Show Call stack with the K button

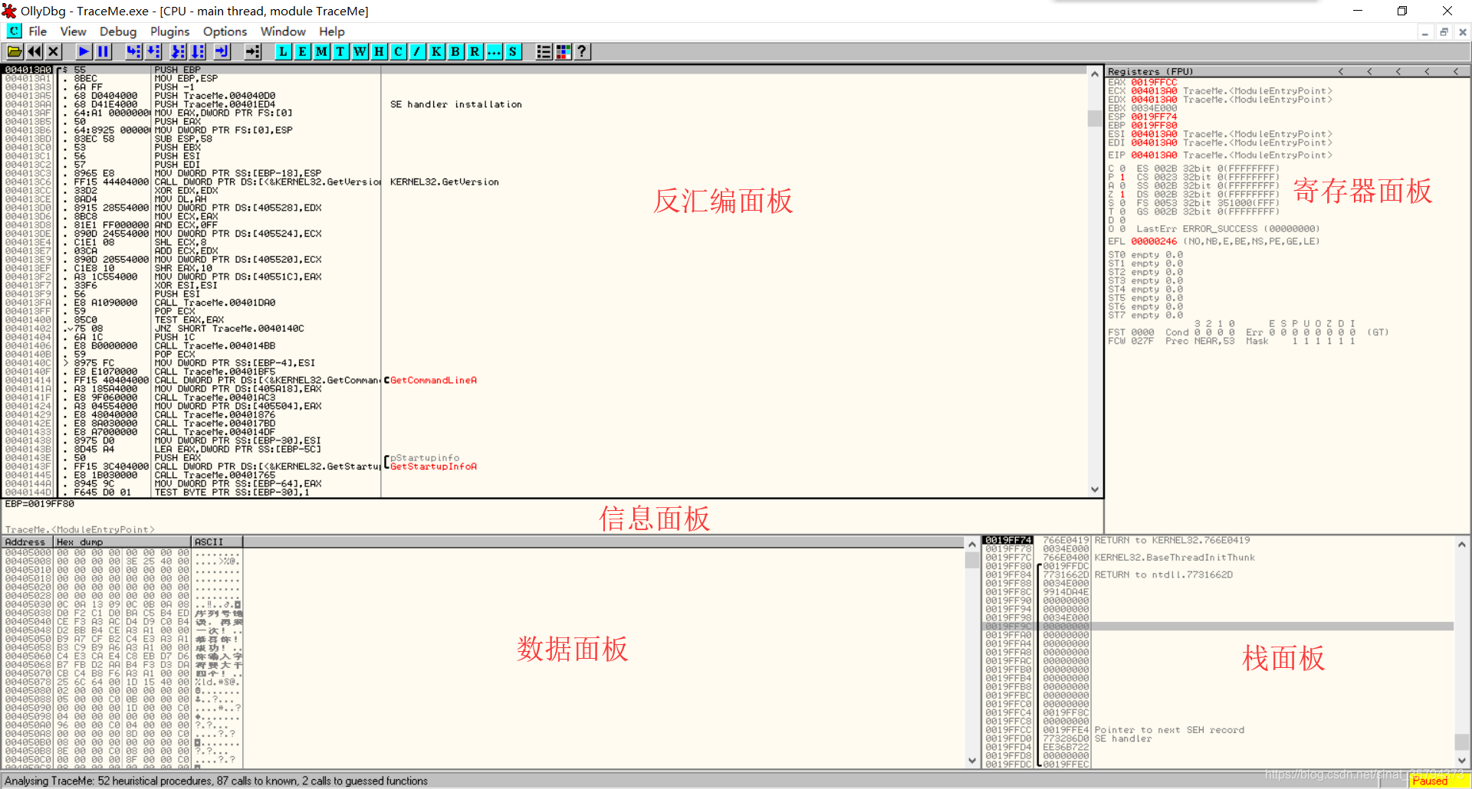(x=436, y=51)
